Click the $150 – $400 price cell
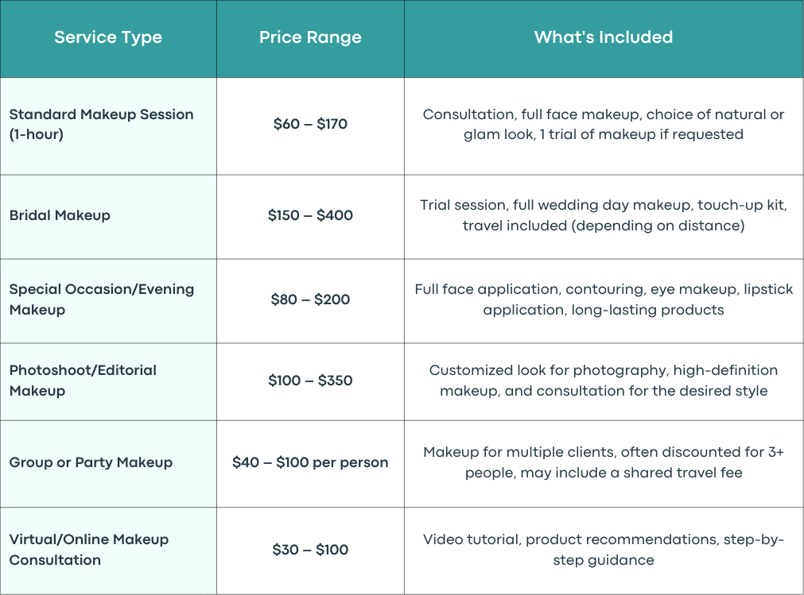The width and height of the screenshot is (804, 595). click(x=310, y=217)
